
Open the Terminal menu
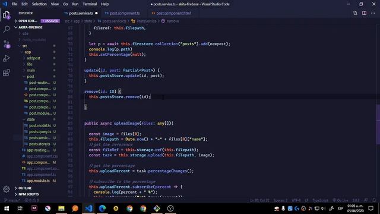pyautogui.click(x=90, y=4)
